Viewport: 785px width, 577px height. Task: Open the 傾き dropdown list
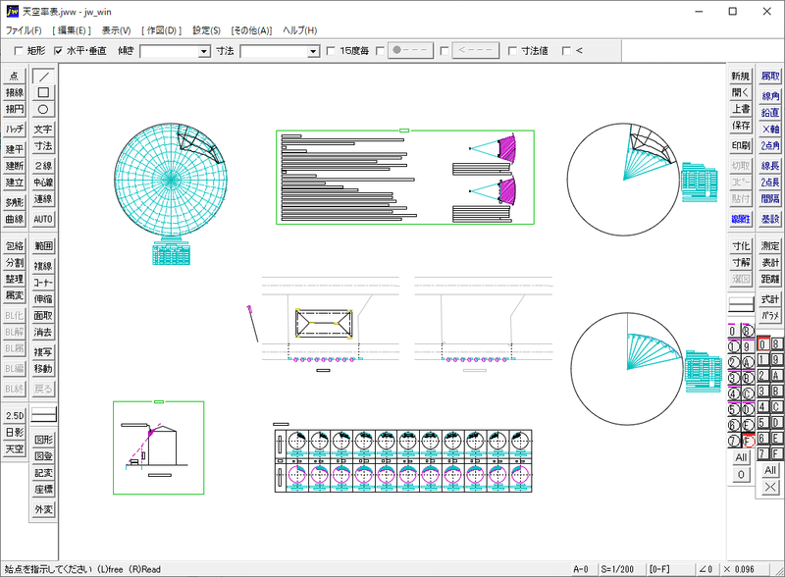pos(201,51)
